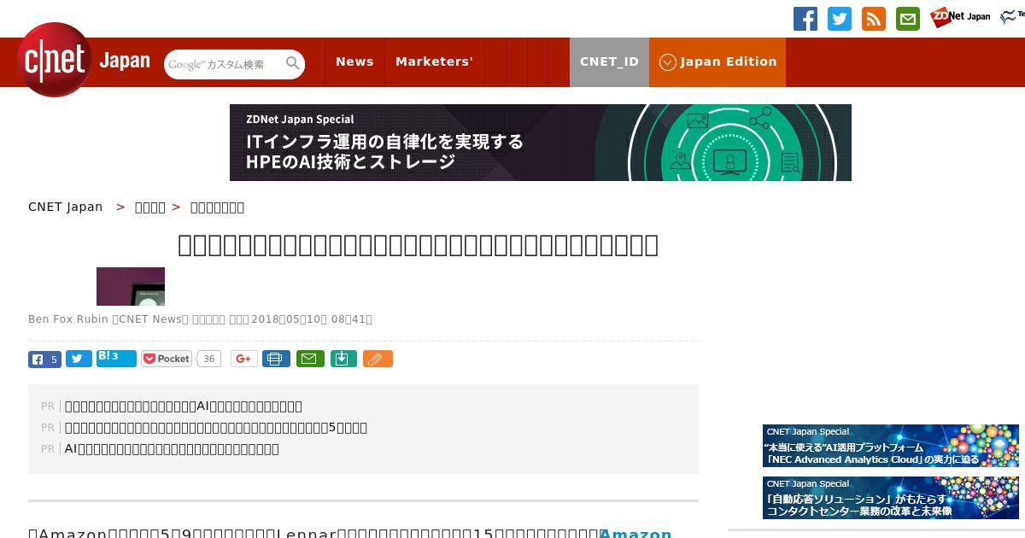Share article on Twitter button
Screen dimensions: 1025x538
coord(79,359)
